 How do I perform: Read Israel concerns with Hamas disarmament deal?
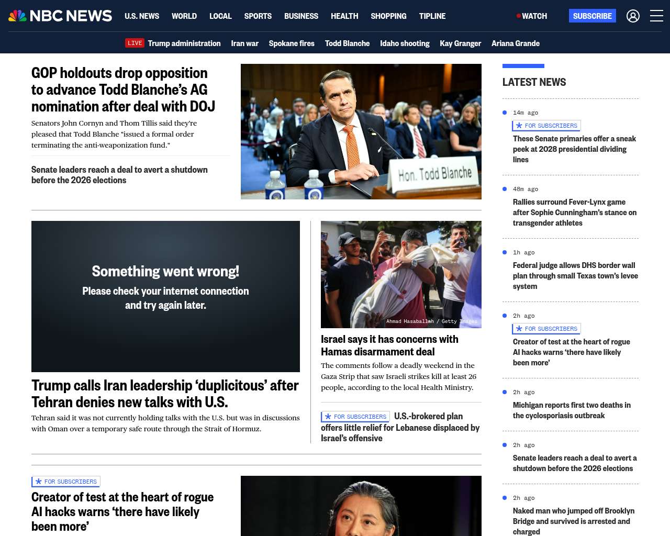[389, 345]
